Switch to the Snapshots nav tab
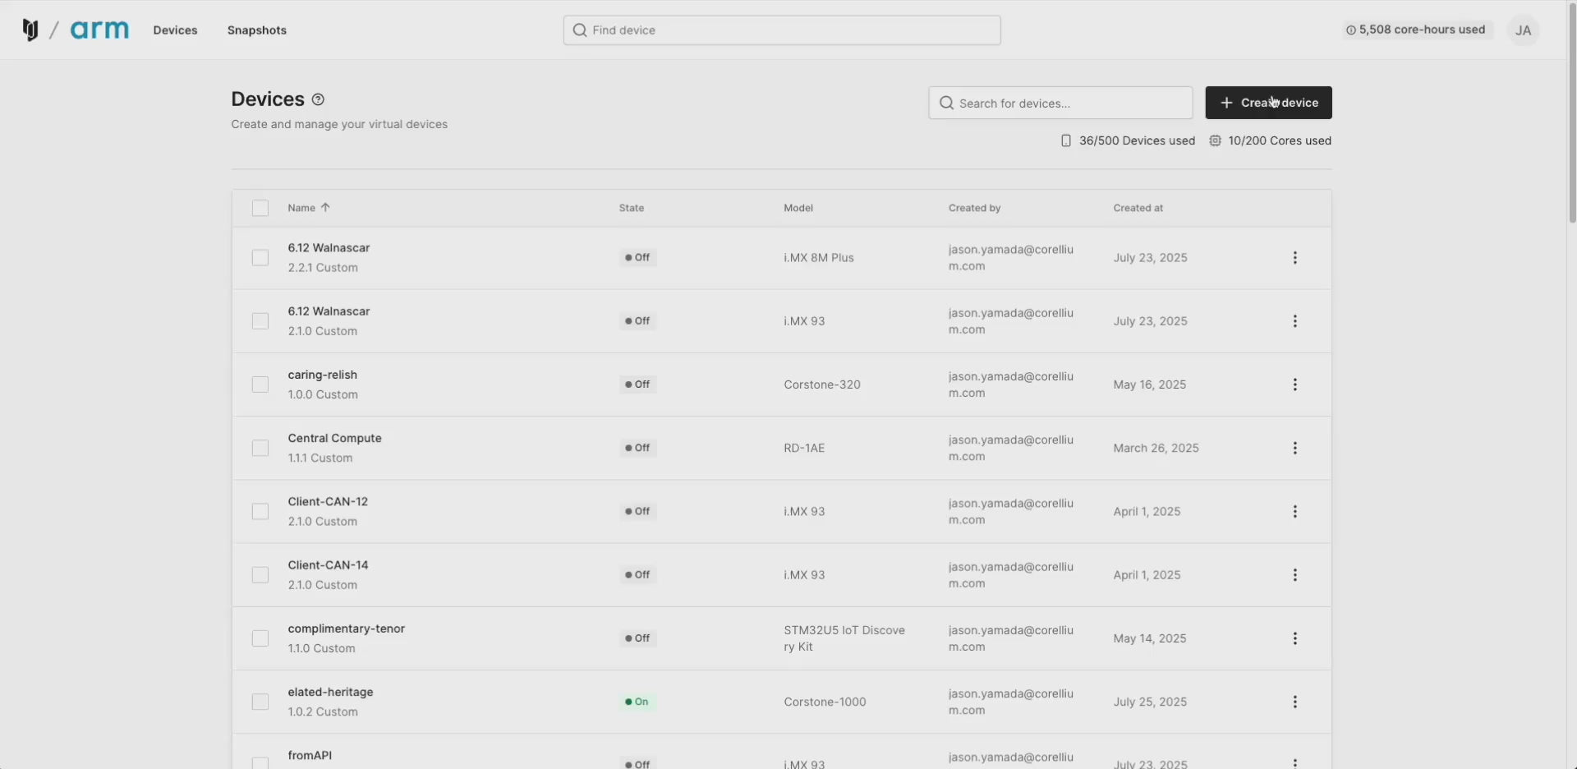1577x769 pixels. click(x=257, y=30)
